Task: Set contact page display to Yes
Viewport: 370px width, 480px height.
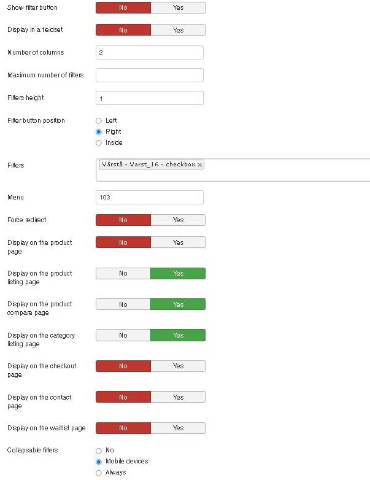Action: click(178, 397)
